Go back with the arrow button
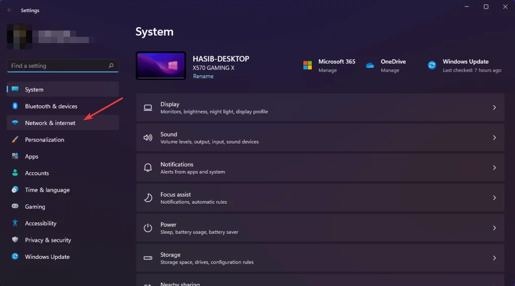The image size is (515, 286). click(10, 10)
